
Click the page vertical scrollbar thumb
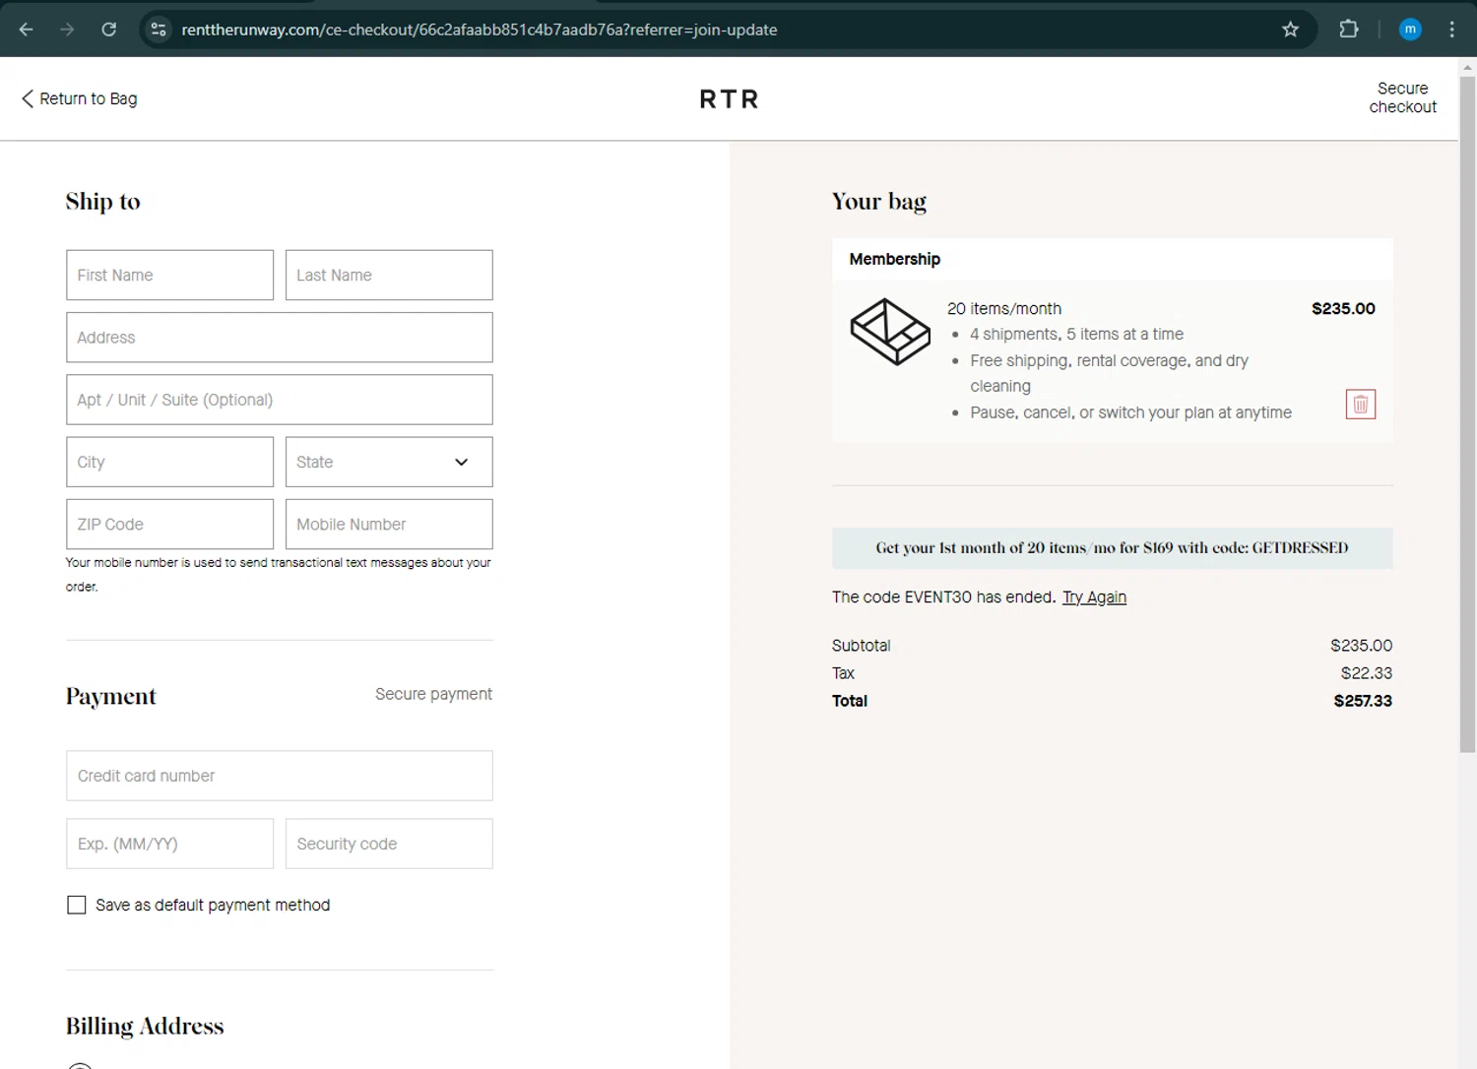[1467, 413]
